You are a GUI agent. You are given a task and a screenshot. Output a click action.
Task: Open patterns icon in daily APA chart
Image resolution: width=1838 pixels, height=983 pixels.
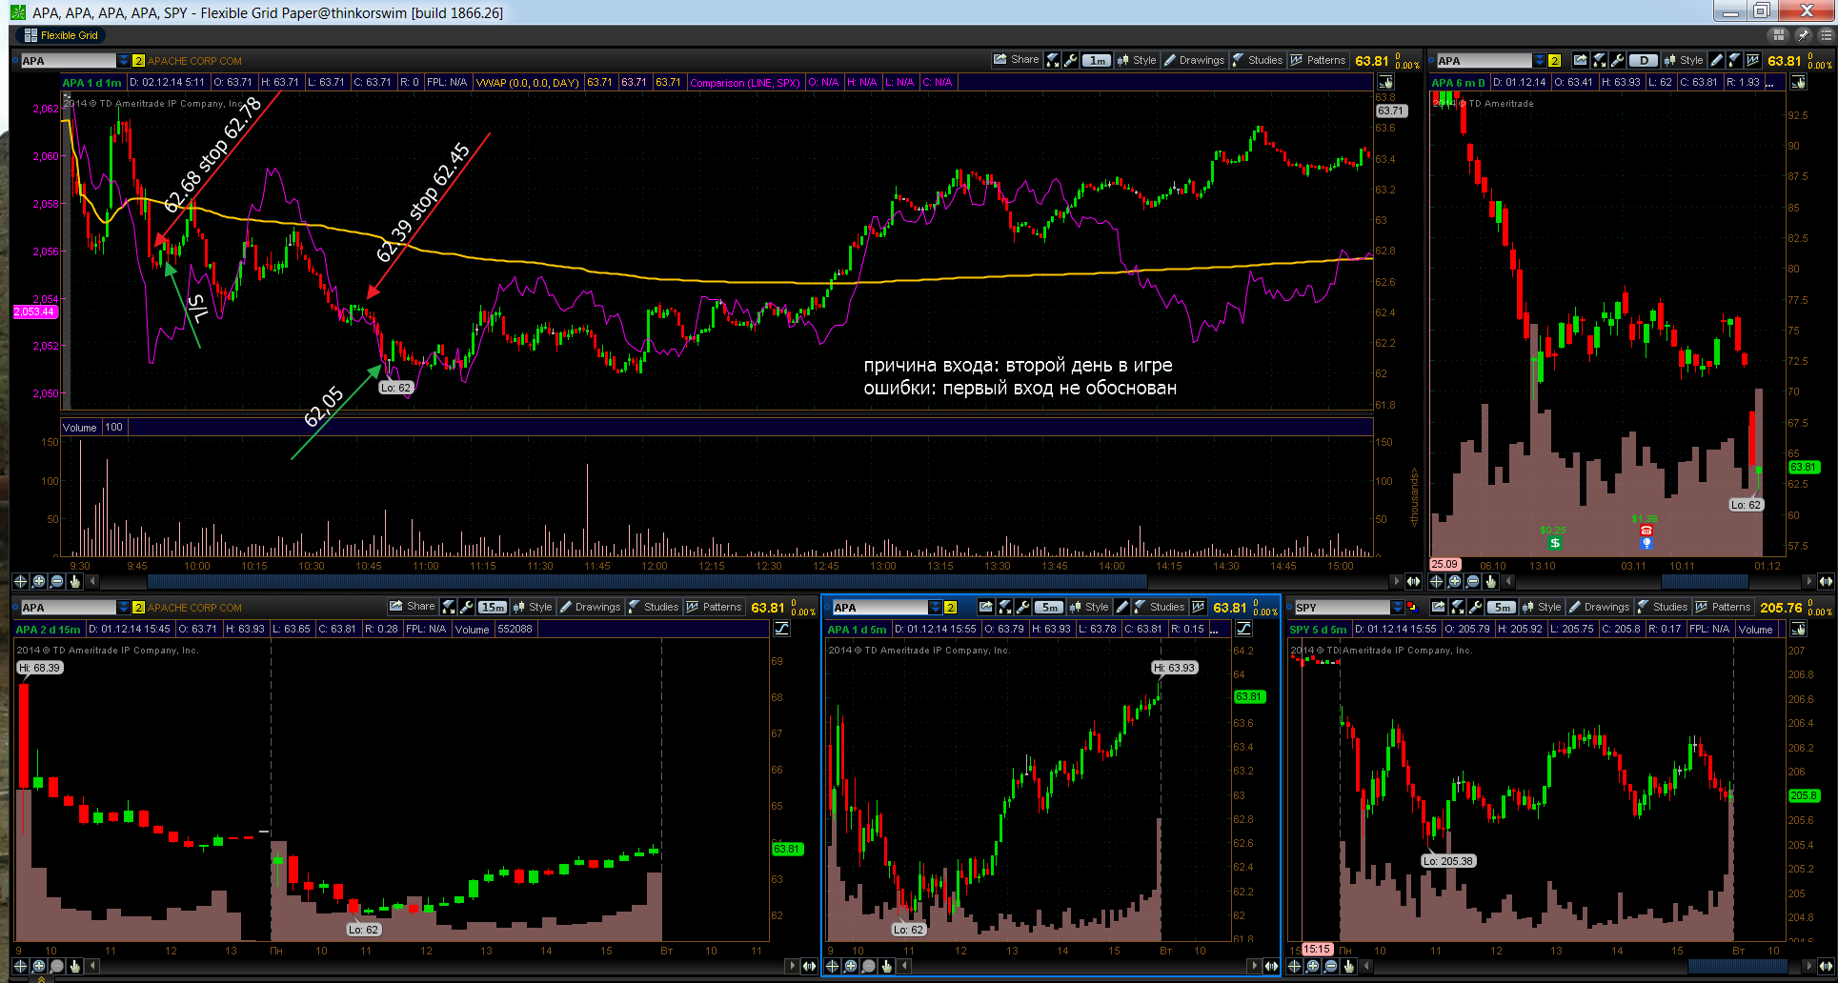tap(1752, 60)
